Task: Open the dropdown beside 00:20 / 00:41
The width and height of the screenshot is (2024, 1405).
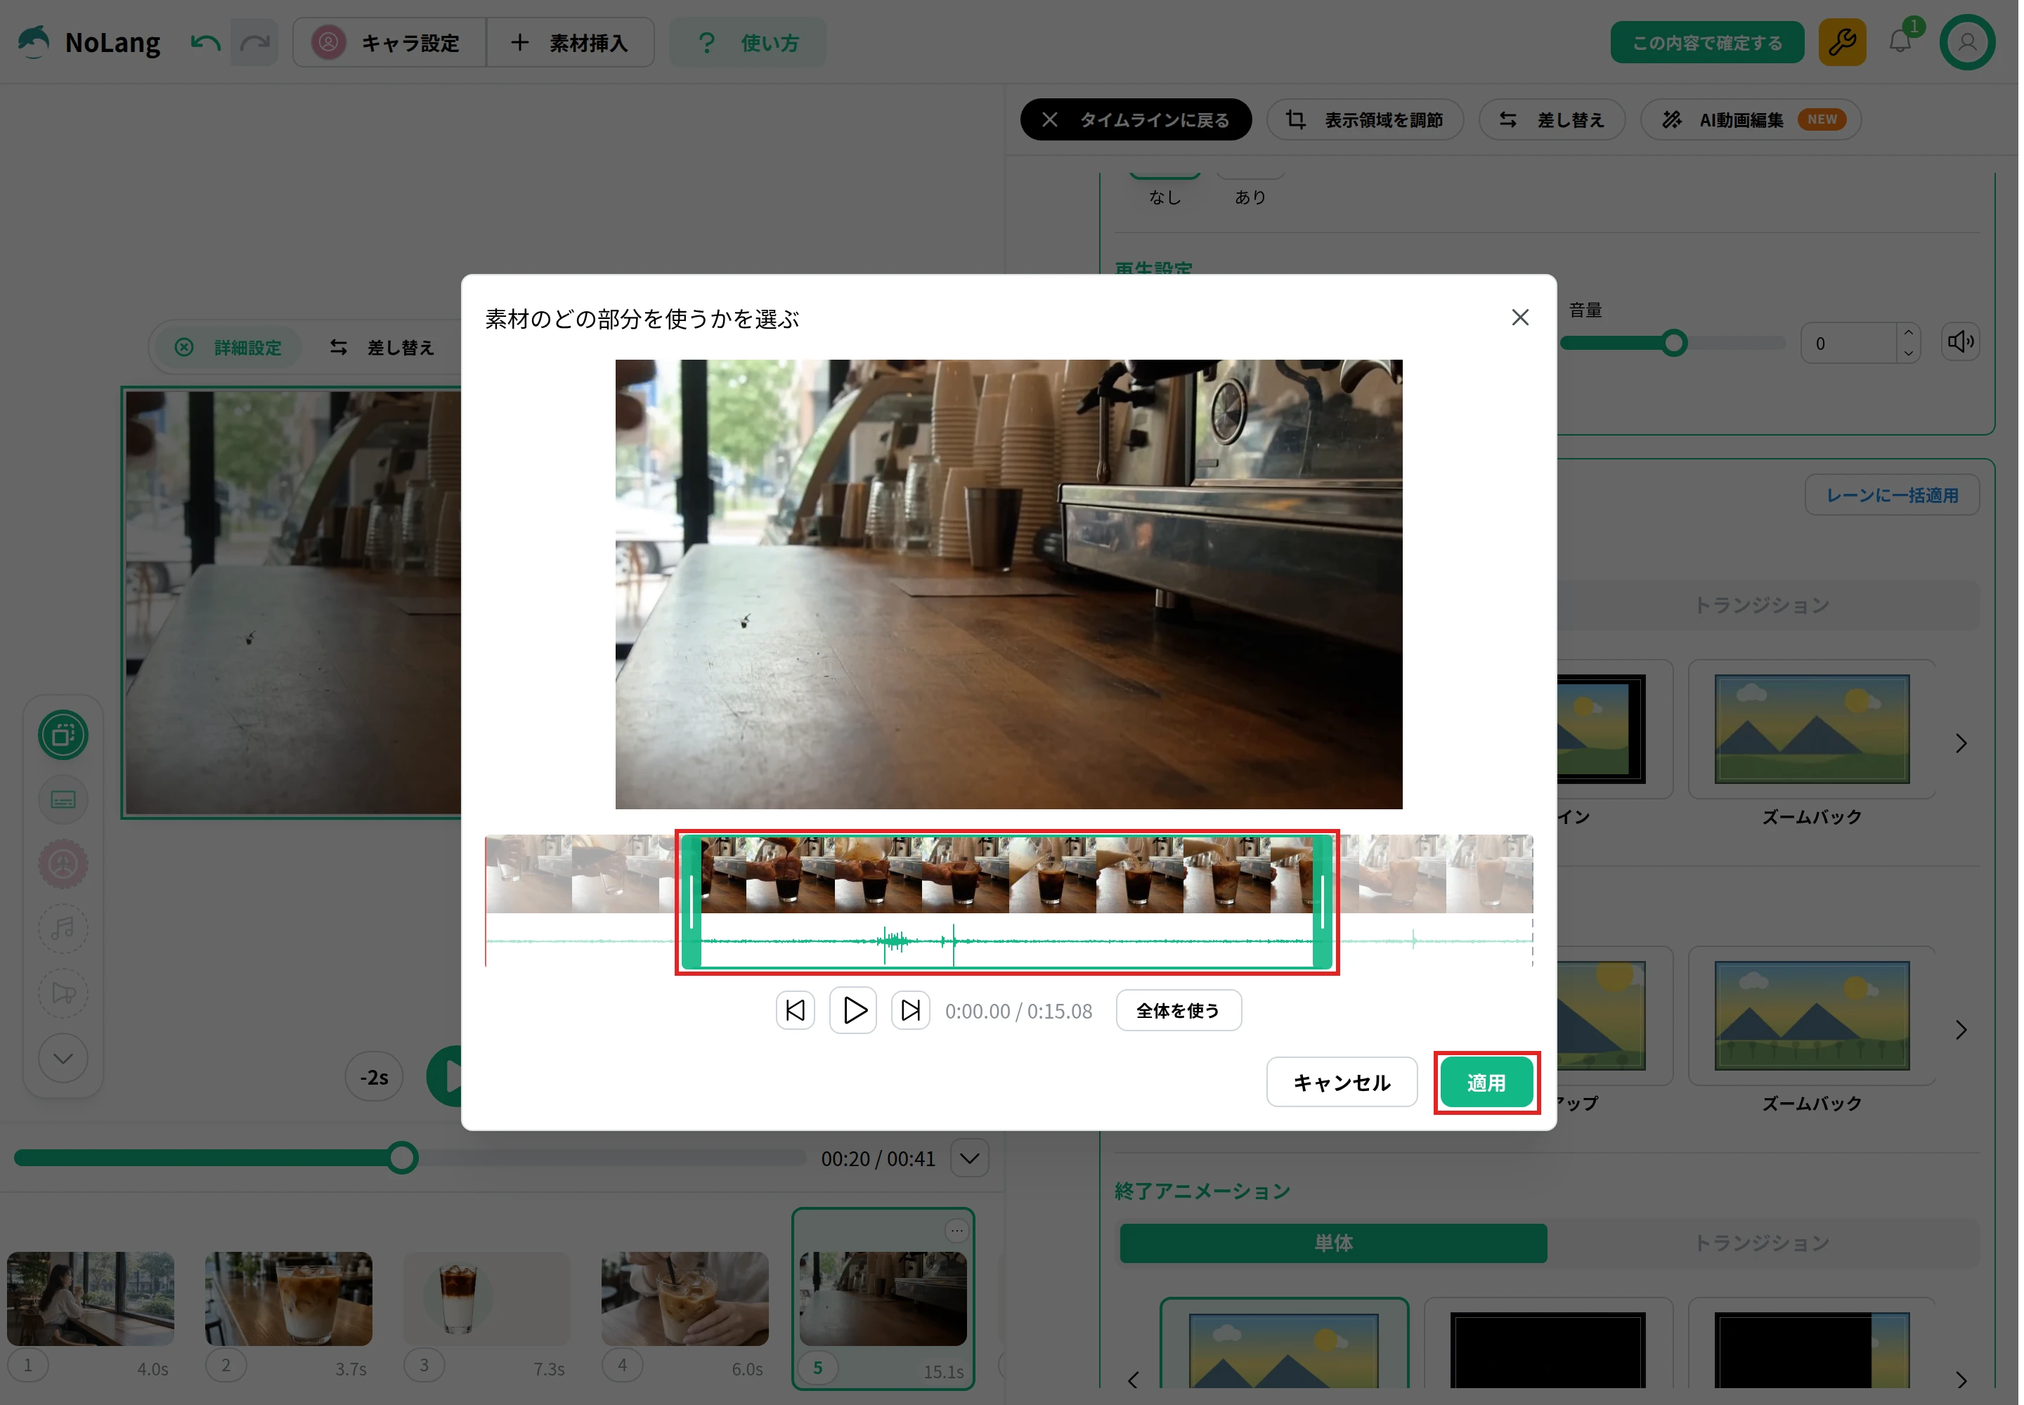Action: [x=970, y=1158]
